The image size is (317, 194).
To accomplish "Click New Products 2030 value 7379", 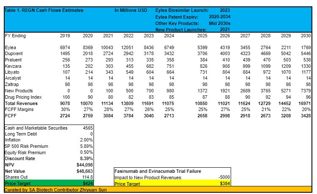I will click(x=306, y=91).
